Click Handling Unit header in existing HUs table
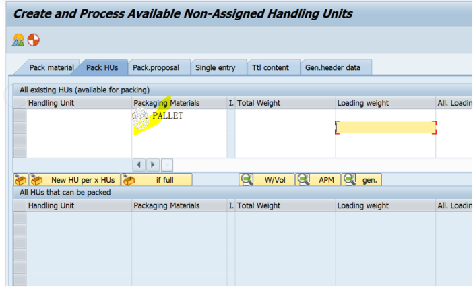This screenshot has height=287, width=473. (x=79, y=103)
